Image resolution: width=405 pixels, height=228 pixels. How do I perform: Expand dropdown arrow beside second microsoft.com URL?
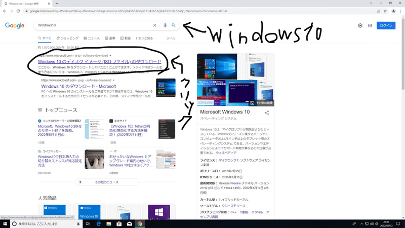[113, 81]
